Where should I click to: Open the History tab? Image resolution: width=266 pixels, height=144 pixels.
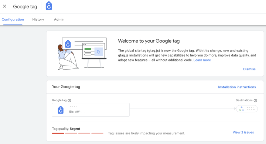pyautogui.click(x=38, y=20)
